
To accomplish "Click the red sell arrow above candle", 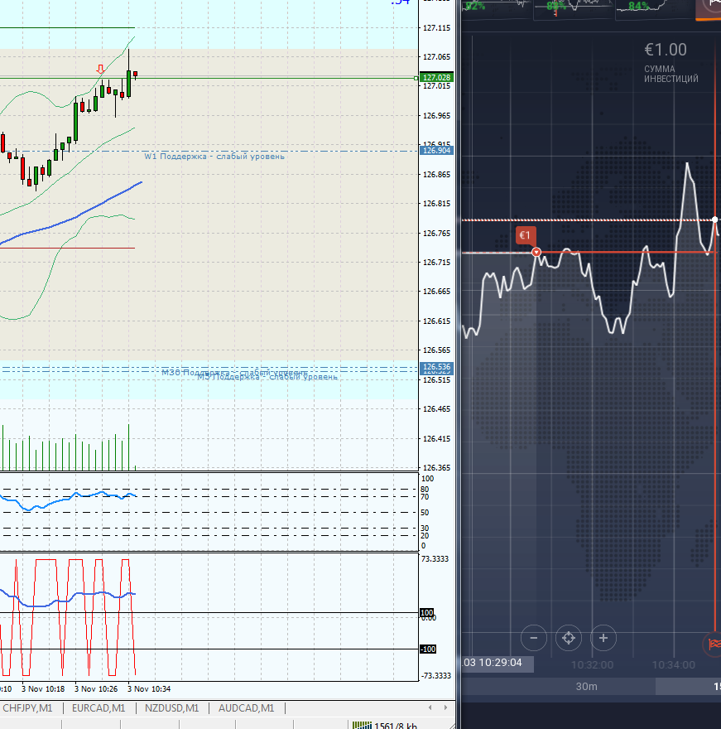I will click(x=101, y=69).
